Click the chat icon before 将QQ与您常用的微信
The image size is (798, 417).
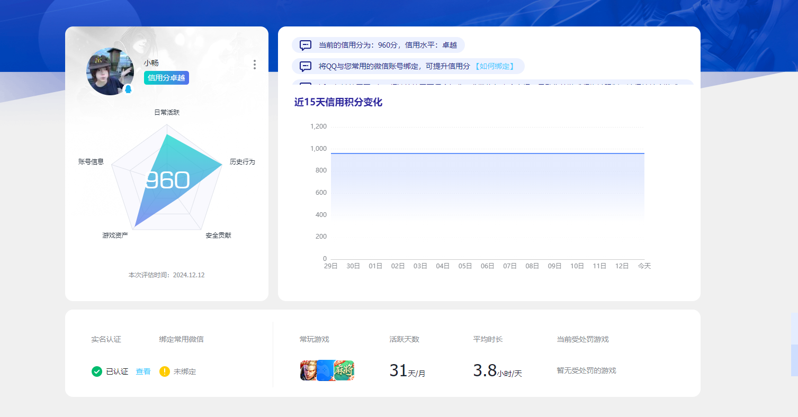click(x=306, y=66)
